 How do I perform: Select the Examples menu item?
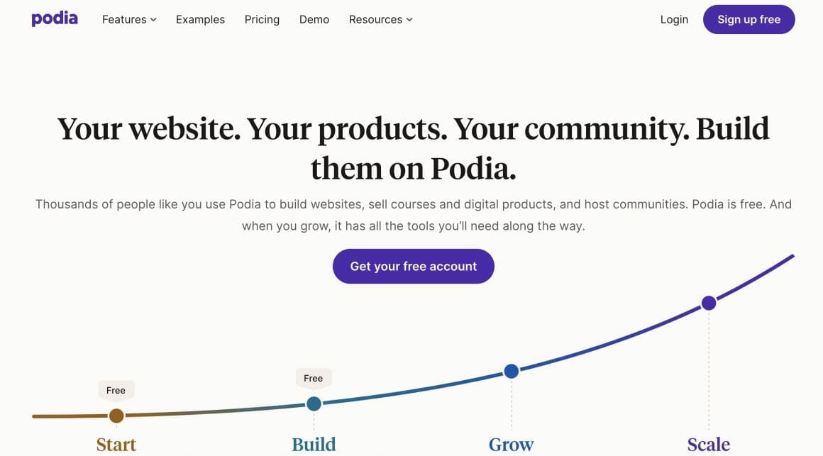click(x=200, y=19)
